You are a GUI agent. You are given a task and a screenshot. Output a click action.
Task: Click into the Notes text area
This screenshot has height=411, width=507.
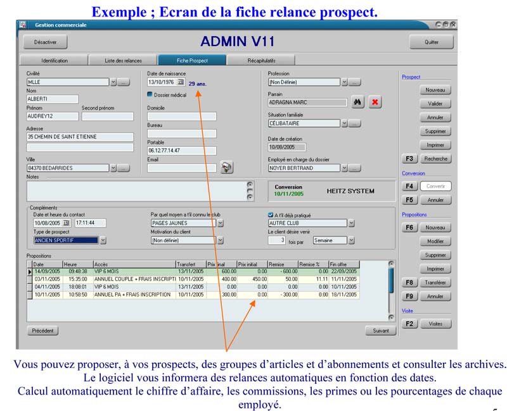(x=137, y=191)
